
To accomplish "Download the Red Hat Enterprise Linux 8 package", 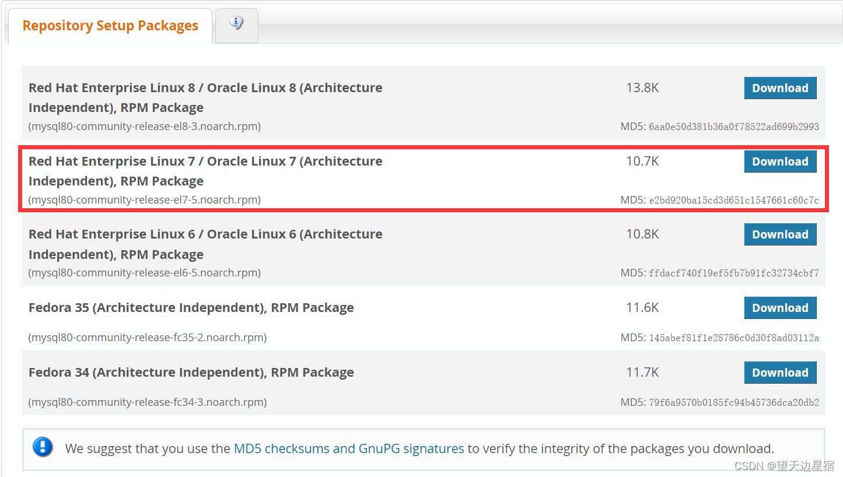I will pyautogui.click(x=780, y=88).
